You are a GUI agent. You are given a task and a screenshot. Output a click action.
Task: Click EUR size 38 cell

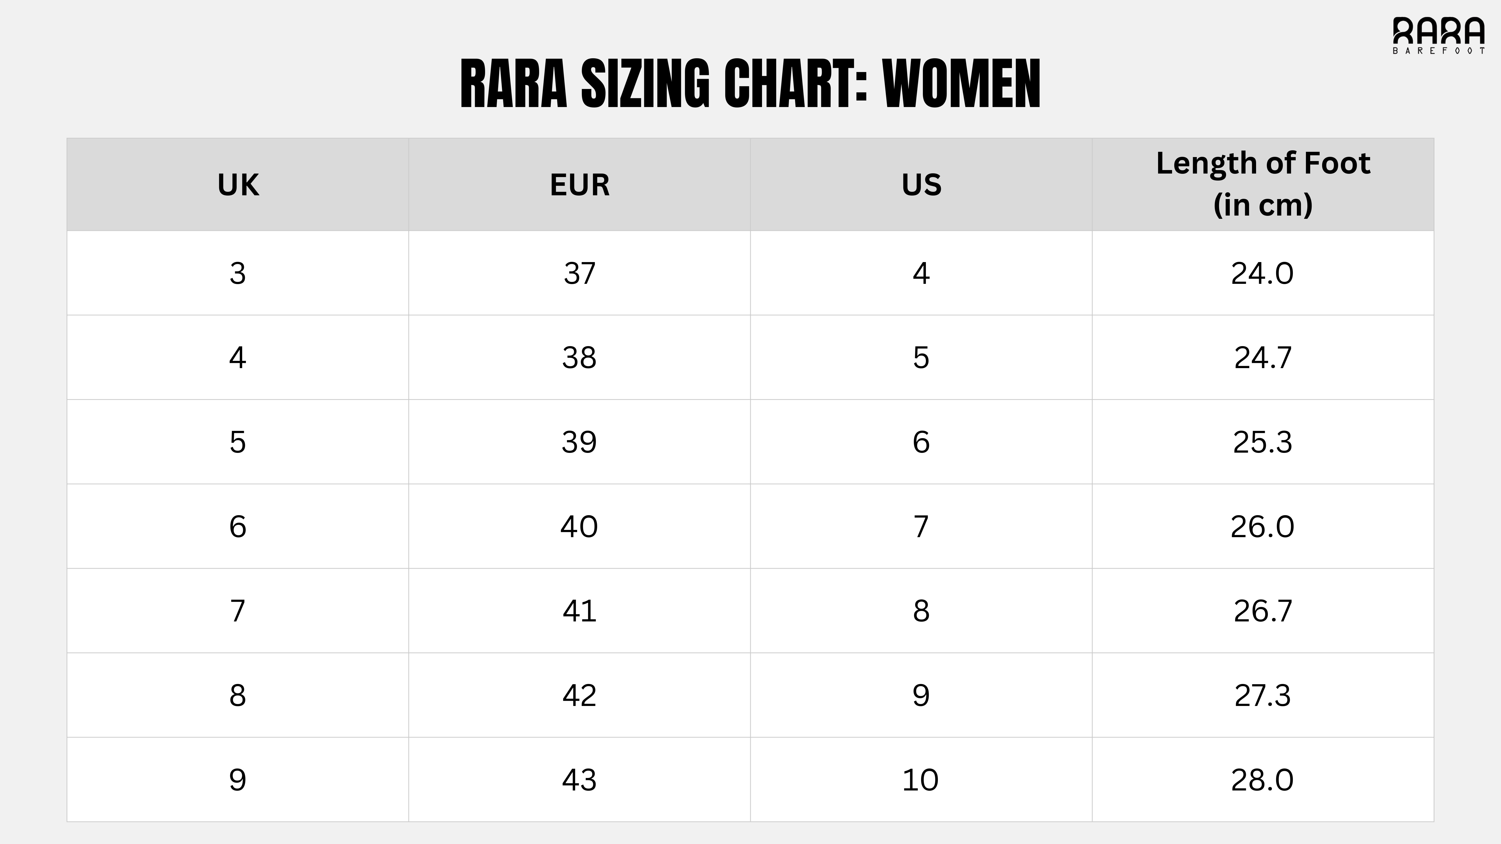coord(579,357)
